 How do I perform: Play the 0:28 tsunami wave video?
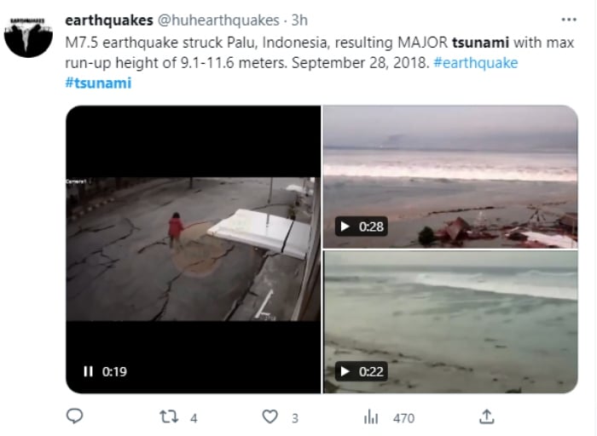345,227
